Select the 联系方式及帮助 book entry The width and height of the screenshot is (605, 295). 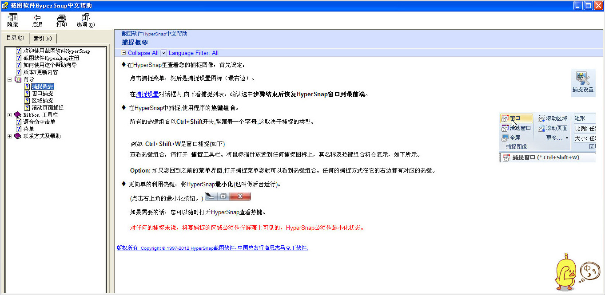click(x=42, y=136)
